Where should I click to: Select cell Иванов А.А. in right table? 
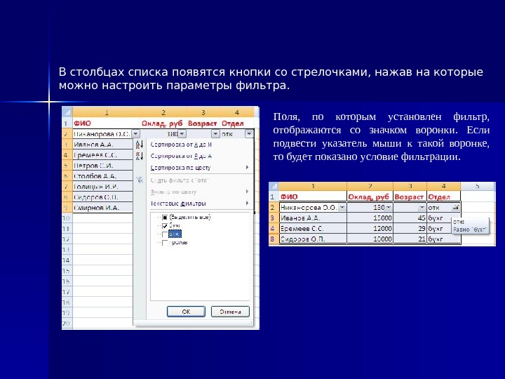313,218
